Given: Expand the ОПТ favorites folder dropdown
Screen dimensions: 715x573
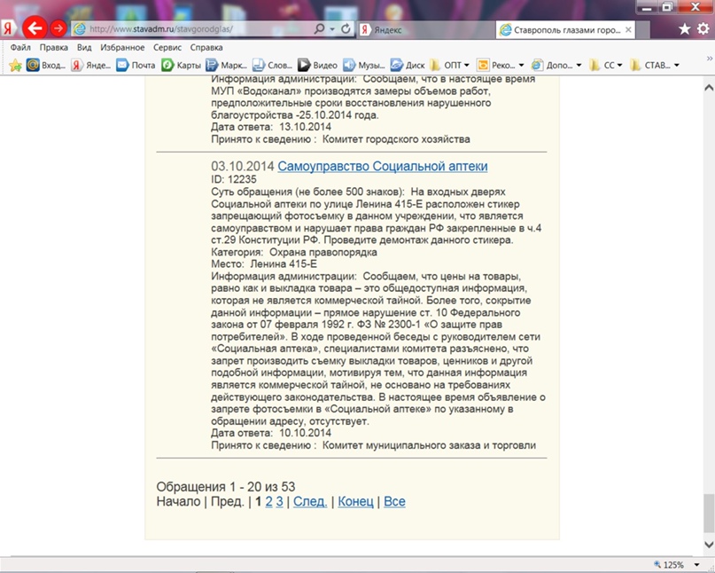Looking at the screenshot, I should coord(467,65).
